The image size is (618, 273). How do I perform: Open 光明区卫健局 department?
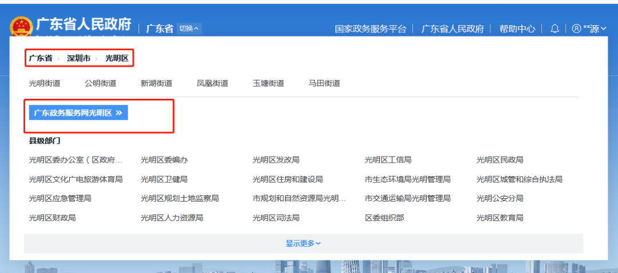click(x=164, y=179)
